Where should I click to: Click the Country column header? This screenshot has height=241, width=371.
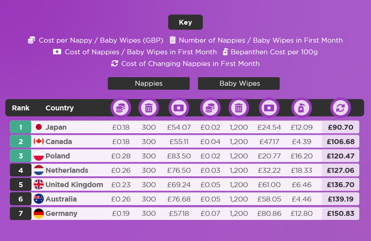pos(60,108)
